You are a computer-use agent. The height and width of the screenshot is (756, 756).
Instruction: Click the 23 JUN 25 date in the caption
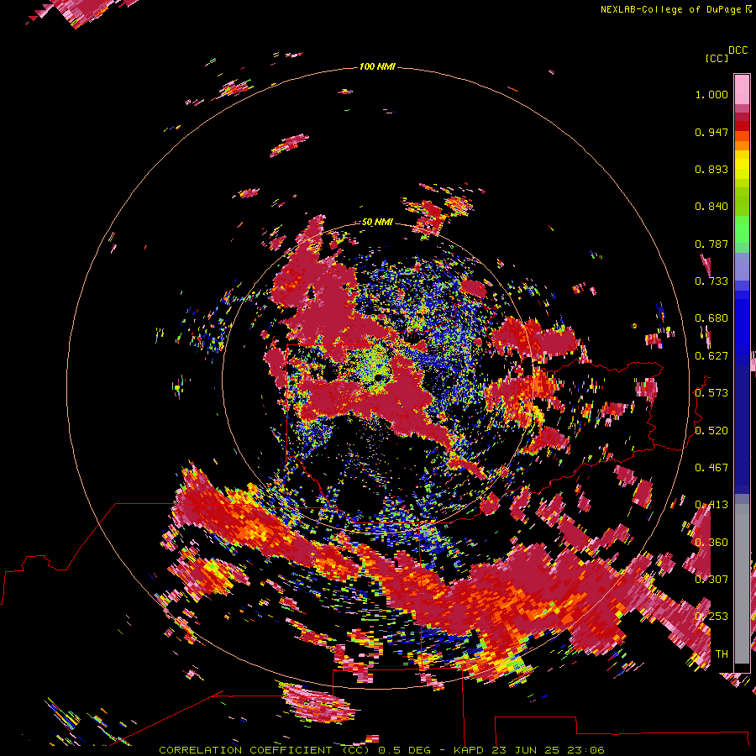527,750
